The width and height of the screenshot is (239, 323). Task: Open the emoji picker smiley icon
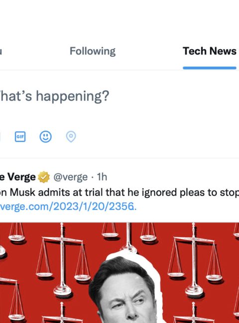pyautogui.click(x=46, y=136)
